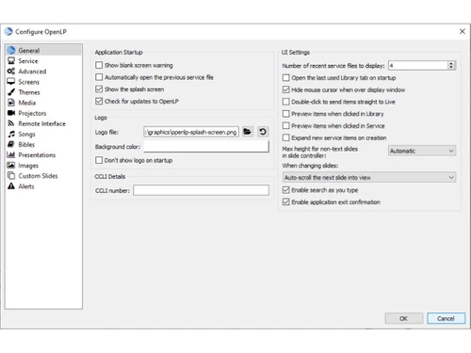
Task: Revert logo file to default
Action: (x=263, y=132)
